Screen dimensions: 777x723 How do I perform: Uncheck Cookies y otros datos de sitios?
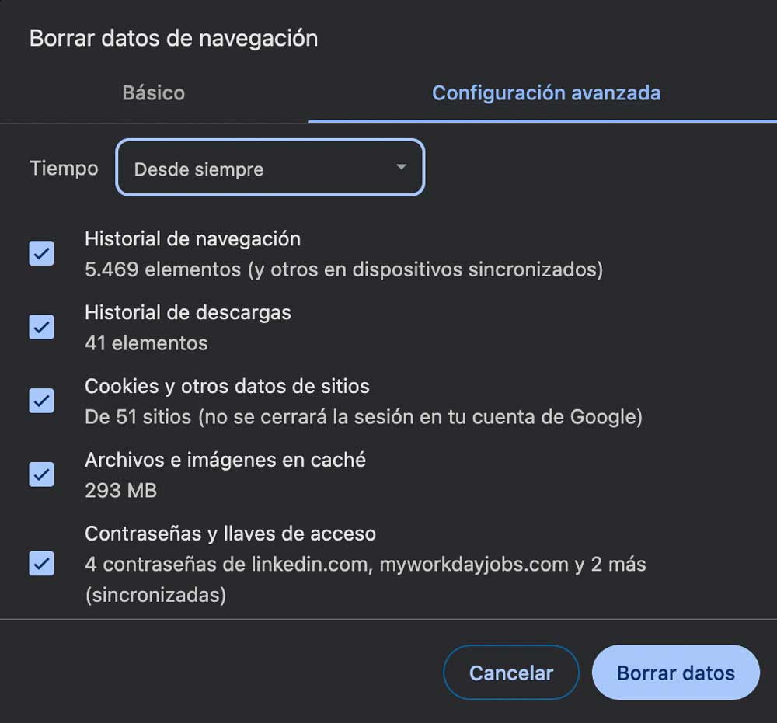(x=40, y=401)
